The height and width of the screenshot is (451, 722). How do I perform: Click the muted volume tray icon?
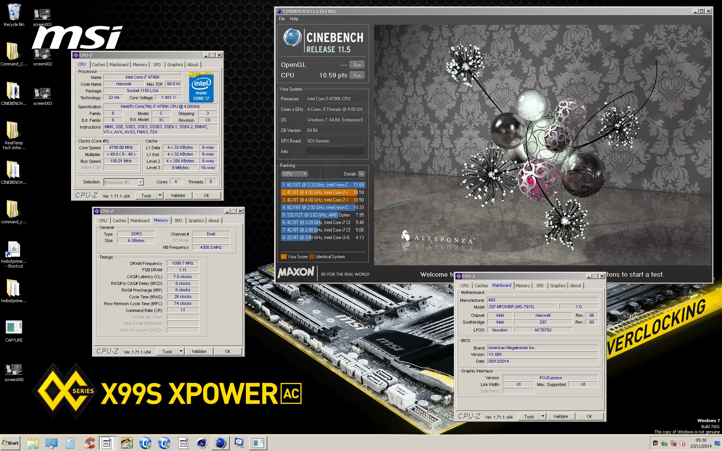[x=683, y=443]
